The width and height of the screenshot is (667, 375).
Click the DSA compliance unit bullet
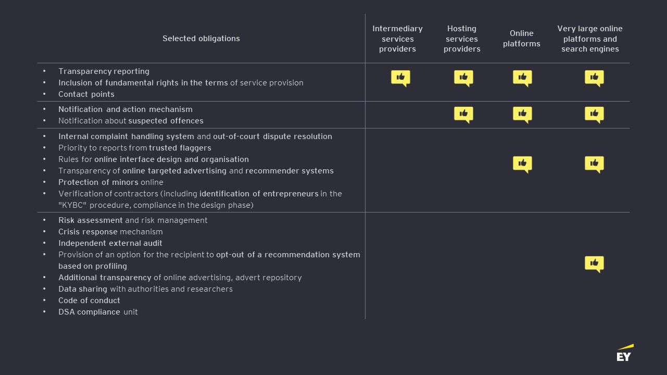point(98,312)
